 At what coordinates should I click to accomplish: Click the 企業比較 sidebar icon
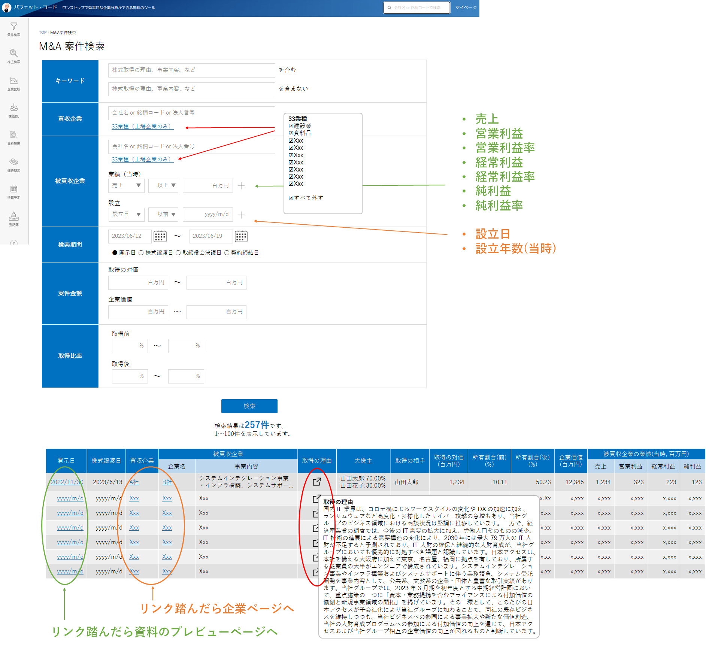pos(14,83)
